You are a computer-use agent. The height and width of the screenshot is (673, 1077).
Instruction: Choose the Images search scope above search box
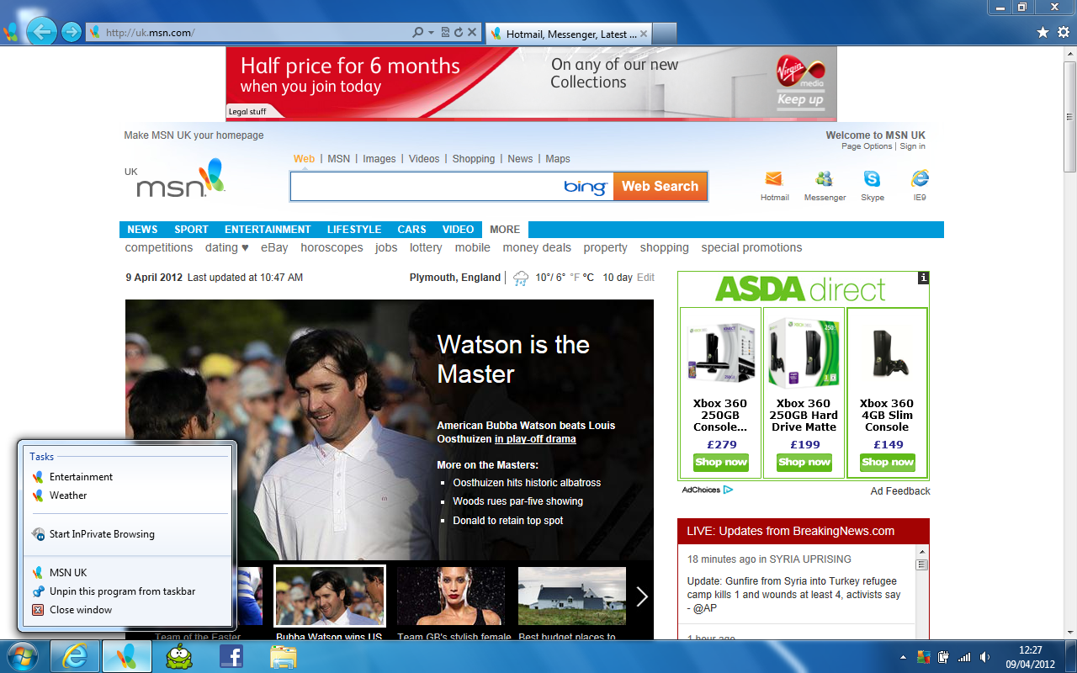pyautogui.click(x=379, y=159)
